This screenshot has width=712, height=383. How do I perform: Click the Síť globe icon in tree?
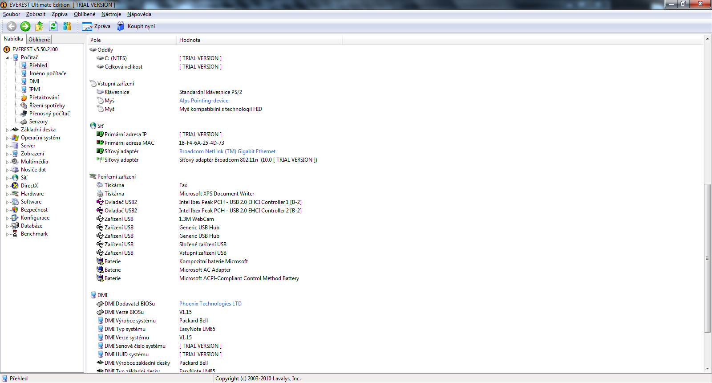[15, 178]
